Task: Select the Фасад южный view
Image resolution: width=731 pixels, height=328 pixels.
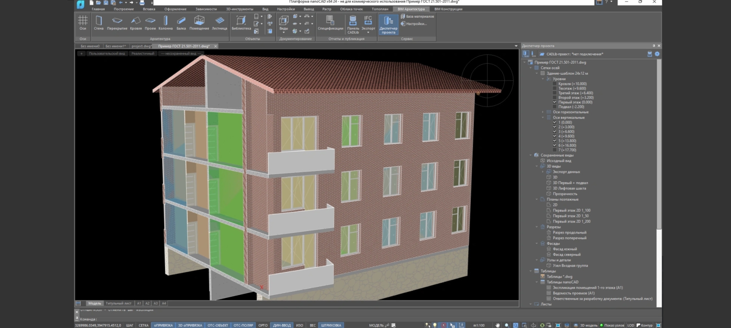Action: click(x=565, y=249)
